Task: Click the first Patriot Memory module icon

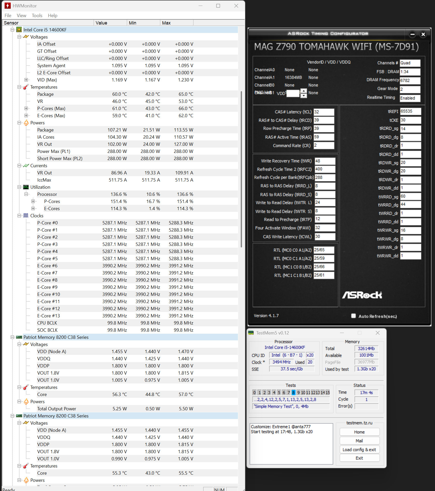Action: pos(19,337)
